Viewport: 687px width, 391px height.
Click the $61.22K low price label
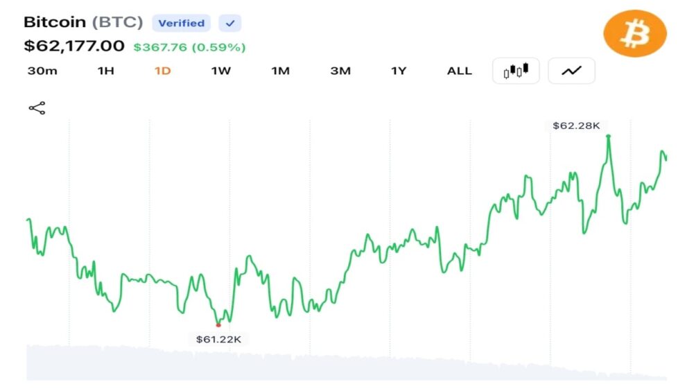coord(218,339)
